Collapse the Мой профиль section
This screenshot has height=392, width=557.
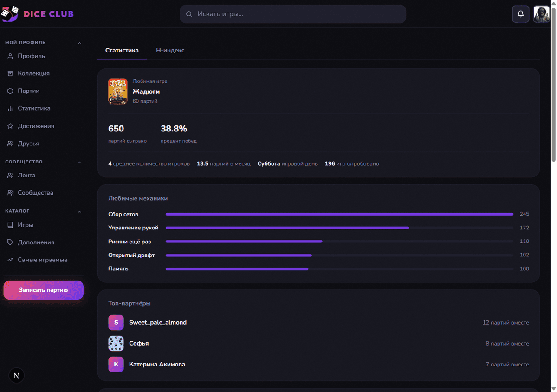point(79,43)
